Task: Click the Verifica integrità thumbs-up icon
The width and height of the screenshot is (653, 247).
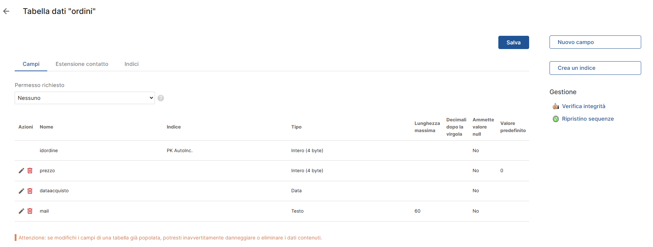Action: click(x=556, y=106)
